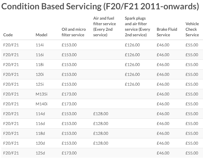Click the Spark plugs and air filter header
Viewport: 203px width, 160px height.
pyautogui.click(x=137, y=26)
